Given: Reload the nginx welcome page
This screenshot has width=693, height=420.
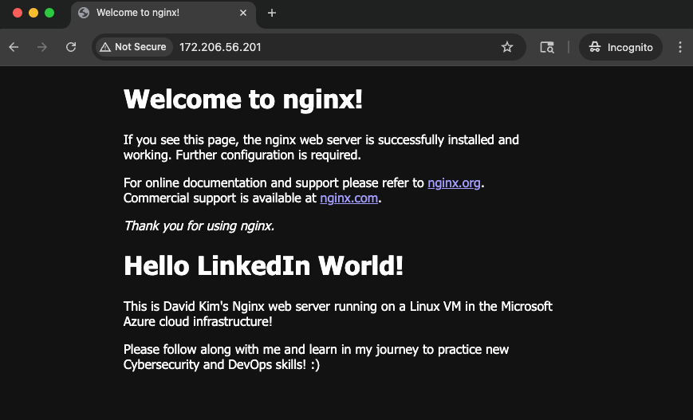Looking at the screenshot, I should click(71, 47).
